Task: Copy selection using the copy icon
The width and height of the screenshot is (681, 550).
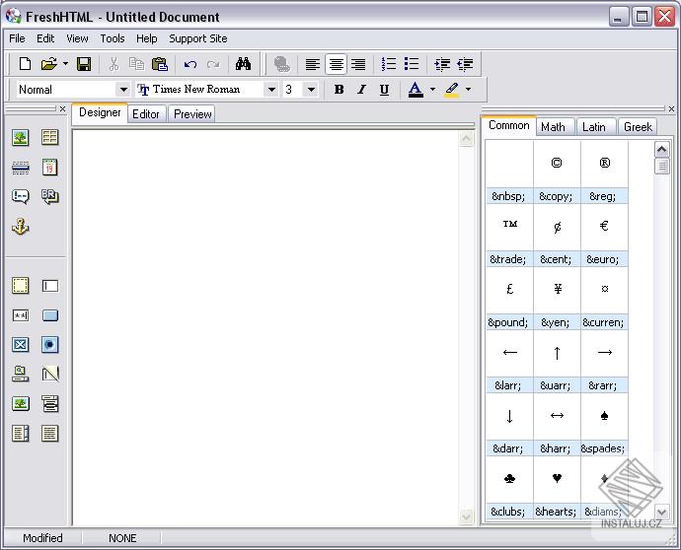Action: (x=136, y=64)
